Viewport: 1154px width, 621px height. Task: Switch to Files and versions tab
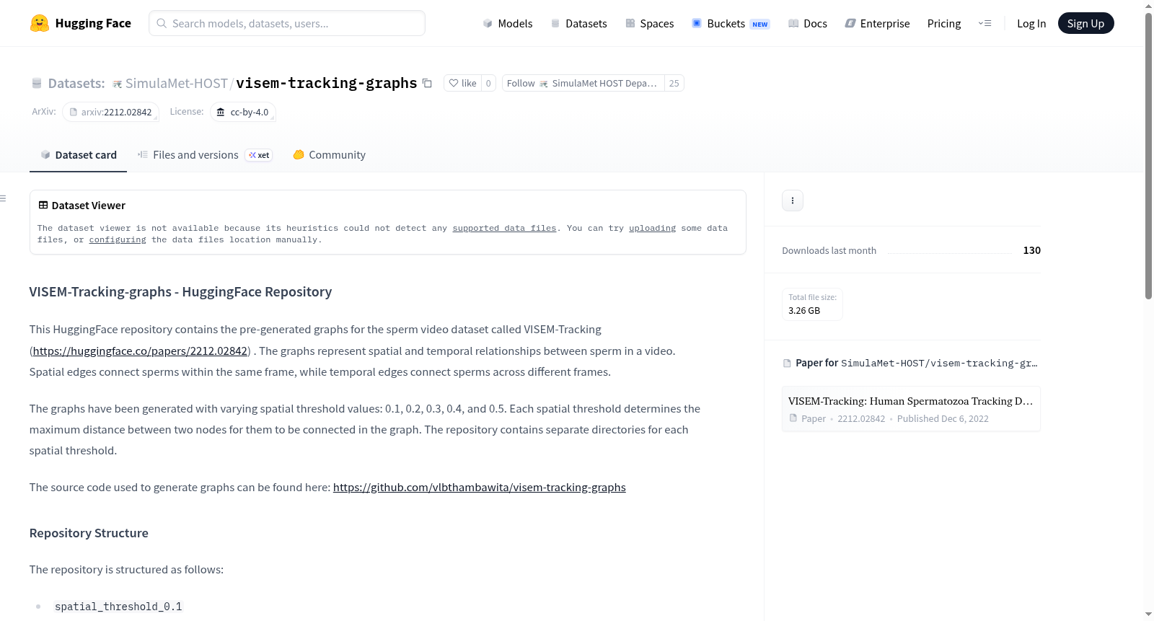pos(205,154)
